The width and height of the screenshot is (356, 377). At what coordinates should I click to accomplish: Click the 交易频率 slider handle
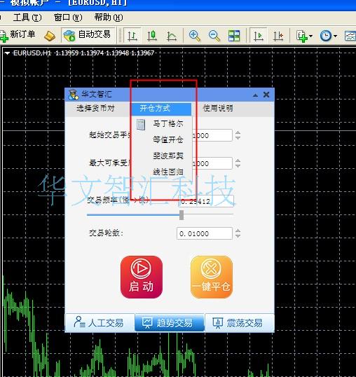(182, 214)
